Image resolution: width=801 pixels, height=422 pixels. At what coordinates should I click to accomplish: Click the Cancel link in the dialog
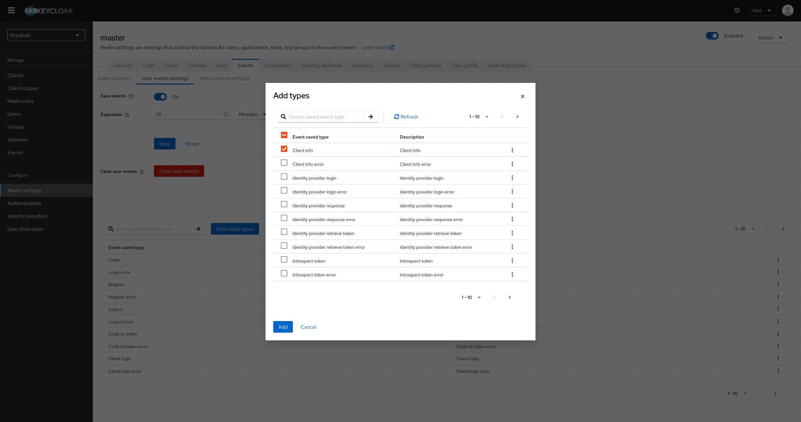coord(308,327)
